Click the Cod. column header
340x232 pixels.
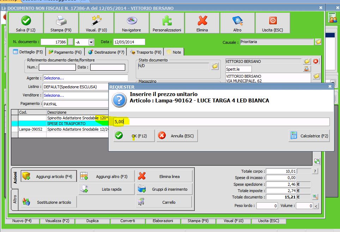click(x=32, y=112)
